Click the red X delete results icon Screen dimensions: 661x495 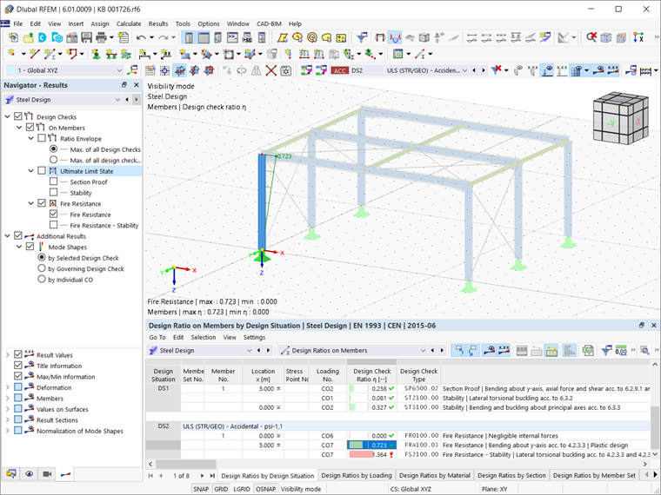tap(271, 70)
